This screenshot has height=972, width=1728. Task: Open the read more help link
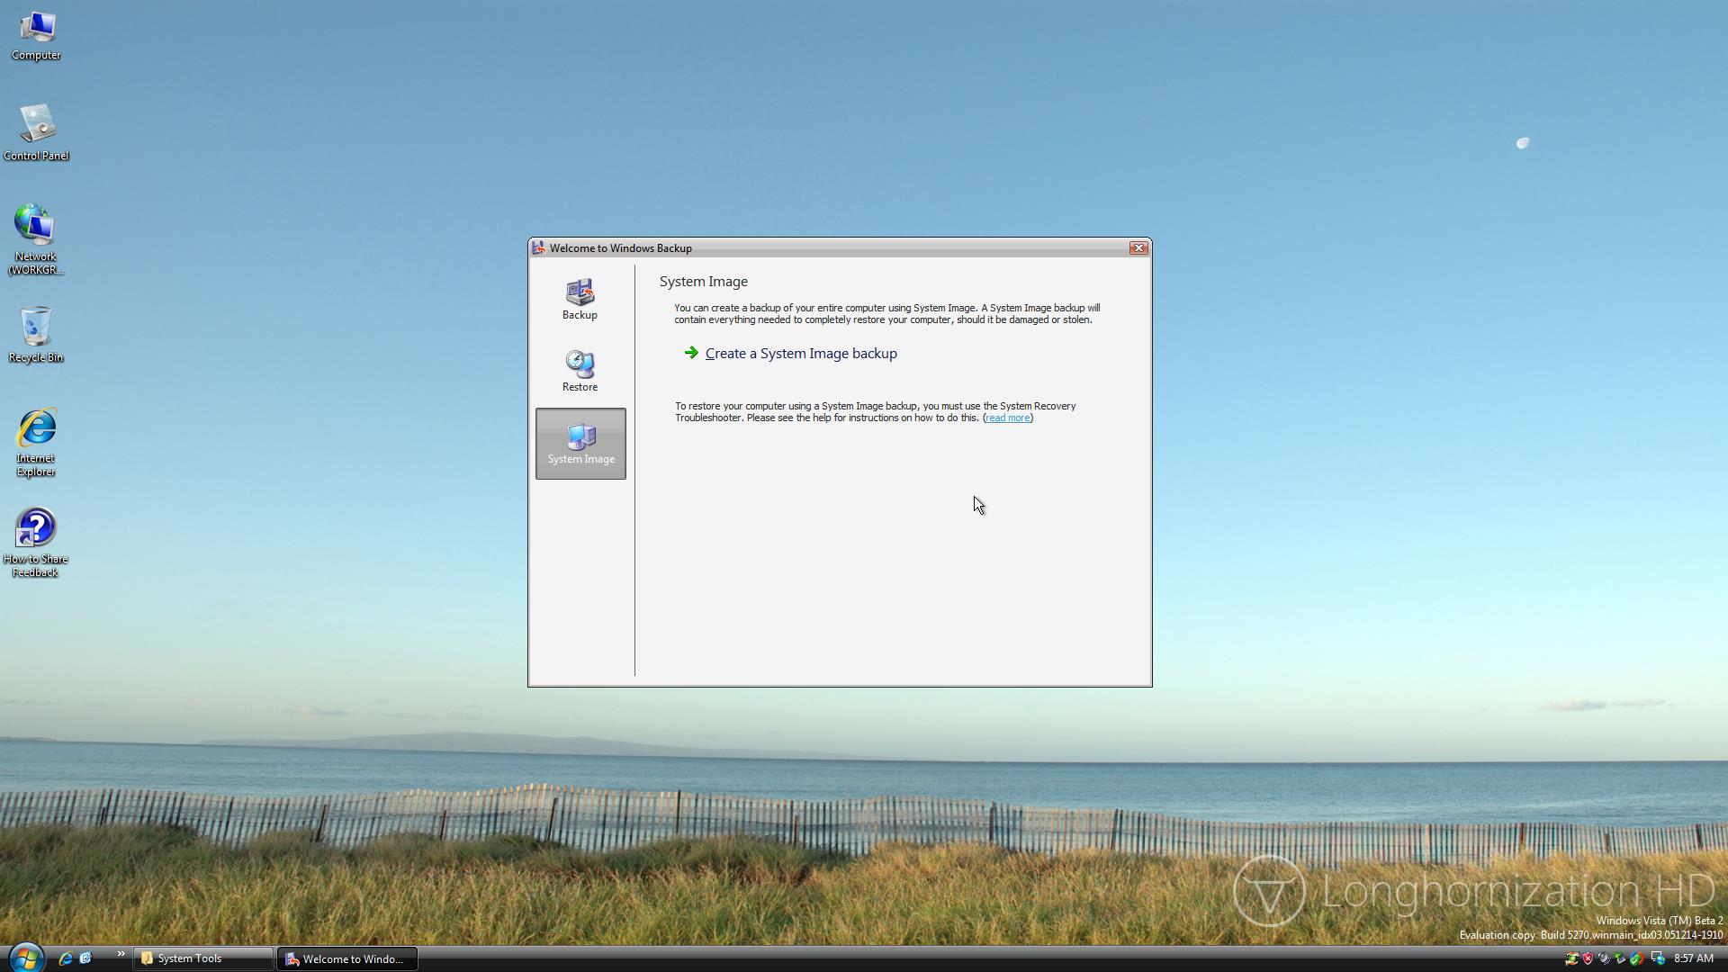coord(1007,418)
